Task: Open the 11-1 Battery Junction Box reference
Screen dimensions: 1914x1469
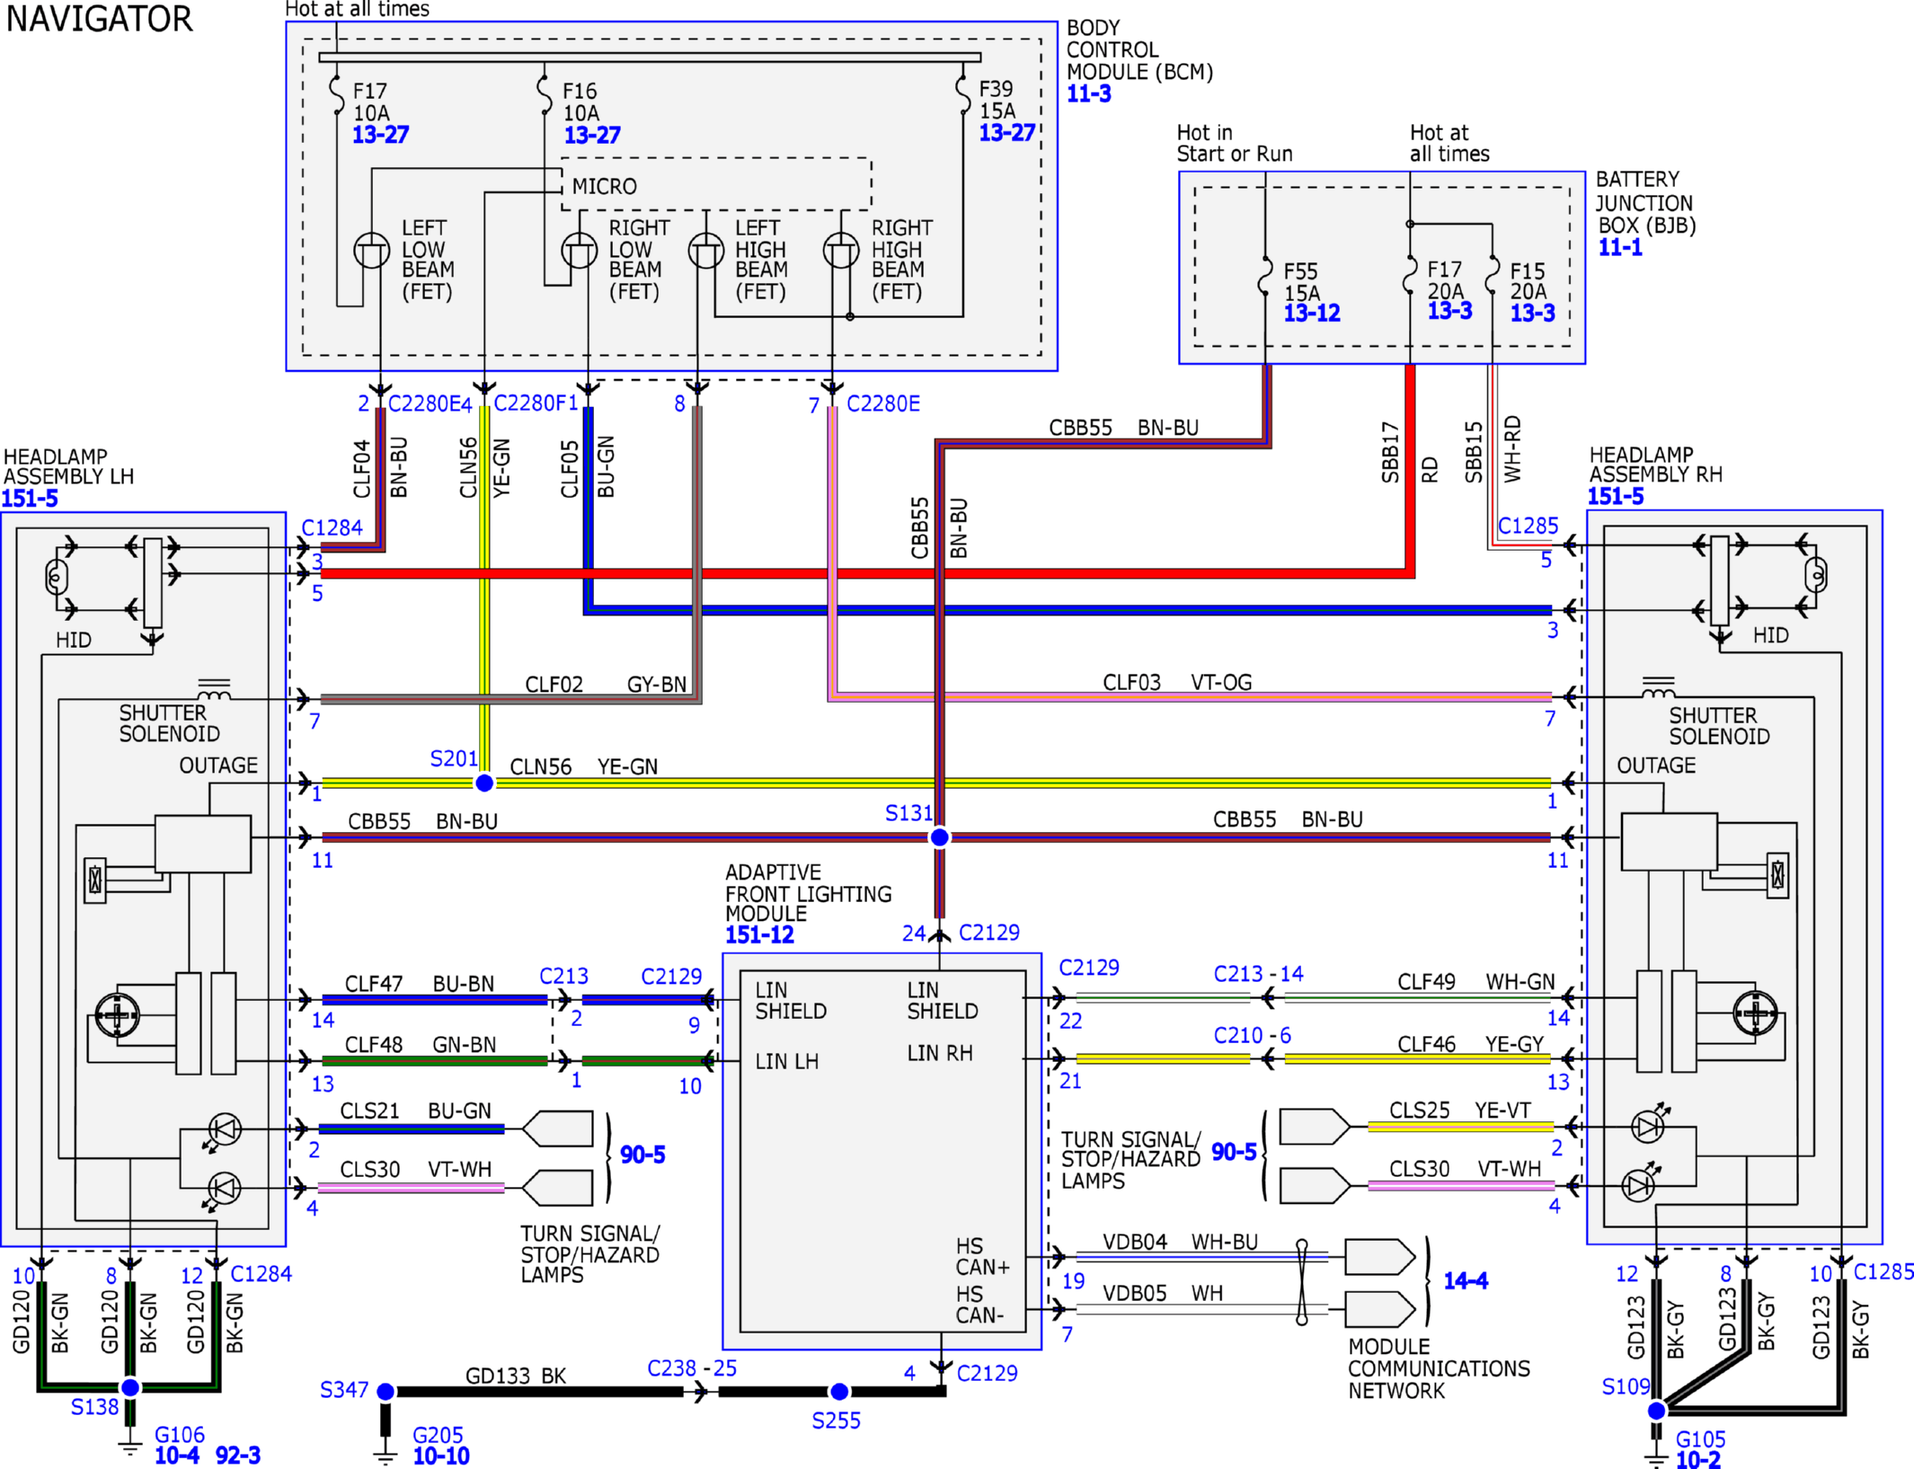Action: click(1620, 247)
